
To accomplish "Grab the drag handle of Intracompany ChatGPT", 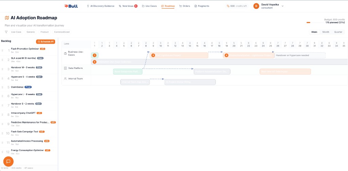I will coord(2,115).
